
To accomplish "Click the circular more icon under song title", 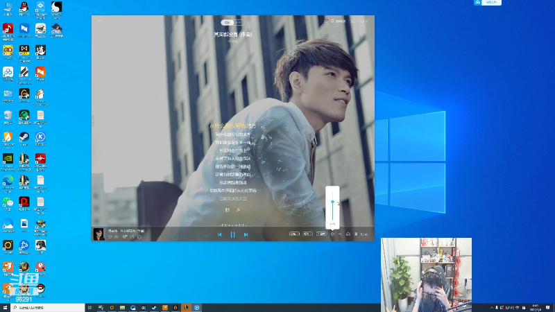I will click(x=139, y=237).
